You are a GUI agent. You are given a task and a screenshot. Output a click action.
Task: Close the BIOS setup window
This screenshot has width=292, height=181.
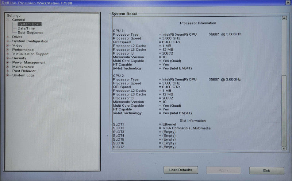288,3
